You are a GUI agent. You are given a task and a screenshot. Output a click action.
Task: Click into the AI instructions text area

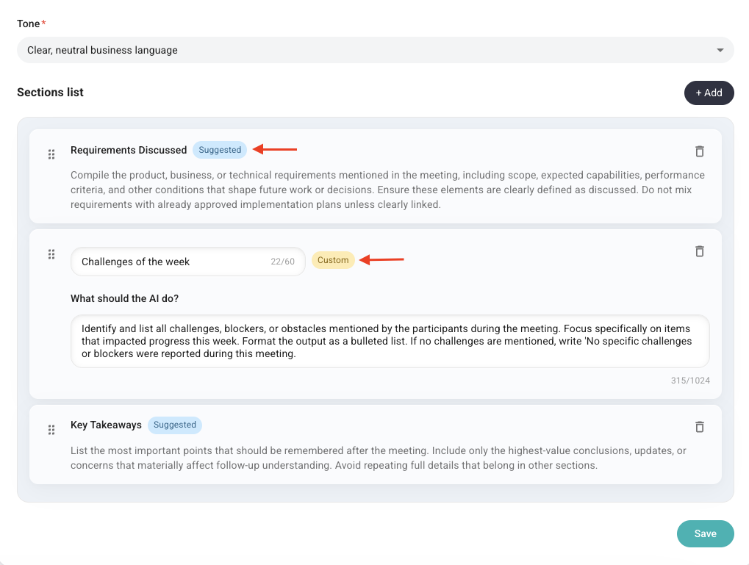pos(390,342)
